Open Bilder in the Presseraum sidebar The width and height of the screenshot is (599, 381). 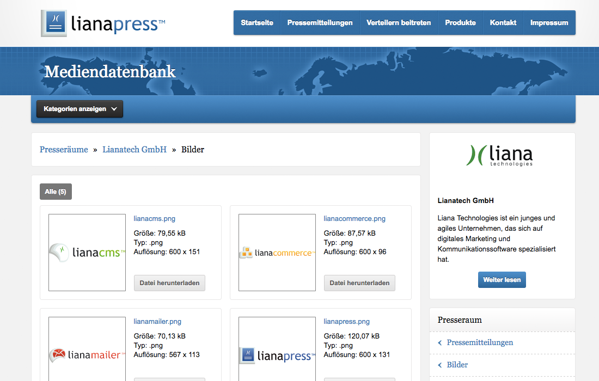pos(457,365)
